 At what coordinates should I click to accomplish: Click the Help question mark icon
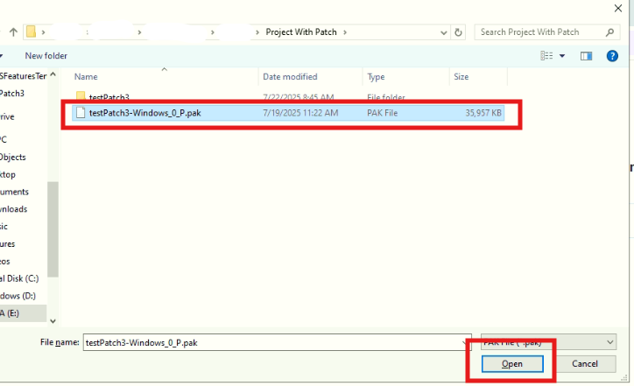(x=612, y=55)
